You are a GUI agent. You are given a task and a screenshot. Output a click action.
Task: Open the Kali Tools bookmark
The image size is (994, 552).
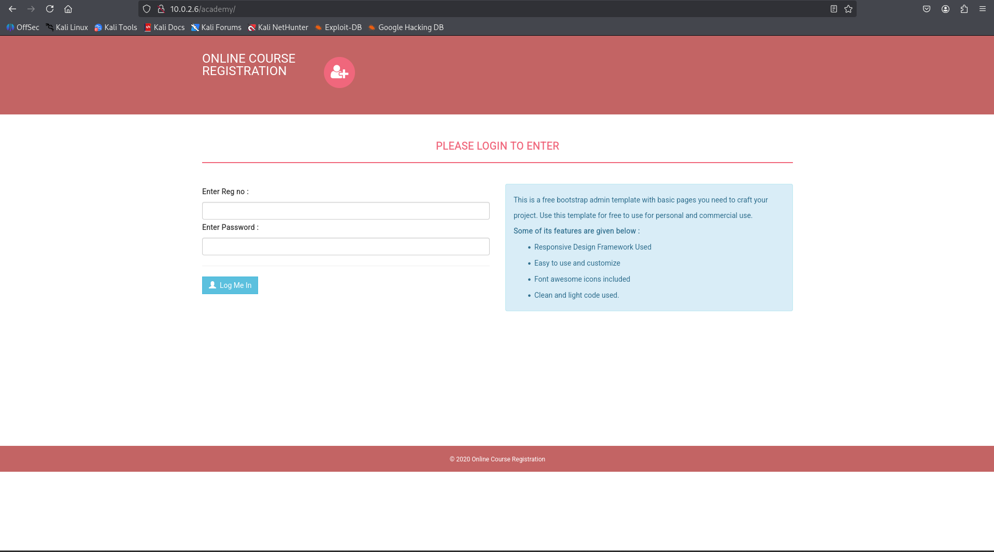point(116,27)
